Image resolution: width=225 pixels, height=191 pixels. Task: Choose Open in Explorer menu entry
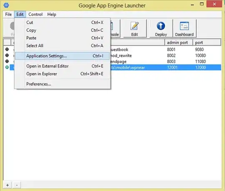62,74
